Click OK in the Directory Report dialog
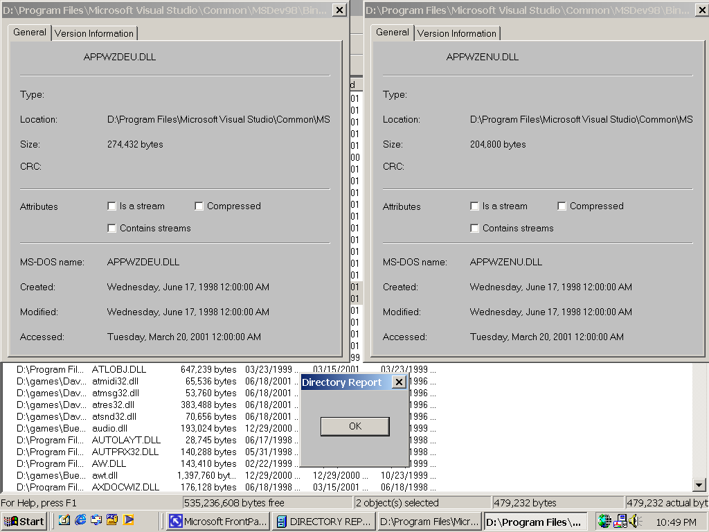The width and height of the screenshot is (709, 532). click(x=355, y=426)
